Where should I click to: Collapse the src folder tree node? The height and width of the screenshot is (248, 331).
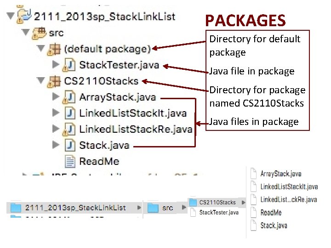25,33
